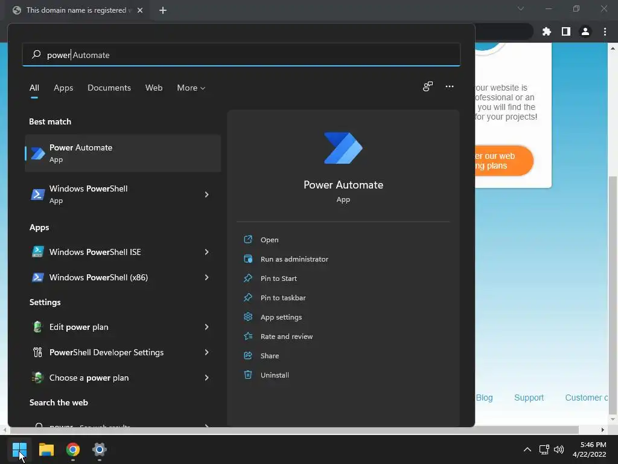This screenshot has width=618, height=464.
Task: Open the More filter dropdown
Action: (191, 88)
